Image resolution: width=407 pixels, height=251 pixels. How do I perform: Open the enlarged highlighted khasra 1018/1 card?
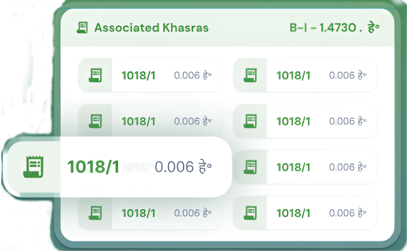click(93, 166)
